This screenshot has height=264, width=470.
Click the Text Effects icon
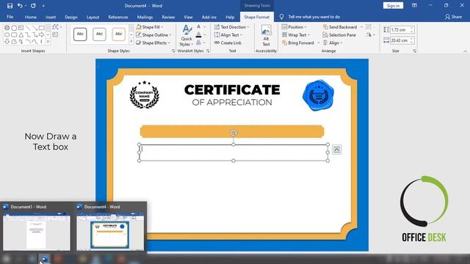[199, 43]
